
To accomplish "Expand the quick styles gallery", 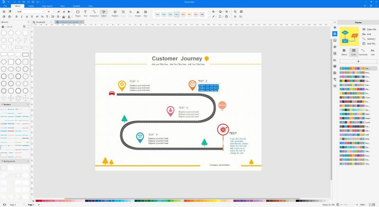I will (208, 17).
